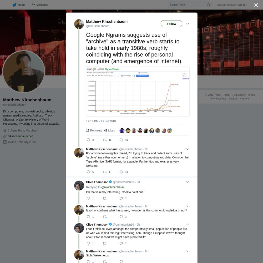Like Clive Thompson's 'really interesting' reply
Image resolution: width=263 pixels, height=263 pixels.
[x=121, y=198]
